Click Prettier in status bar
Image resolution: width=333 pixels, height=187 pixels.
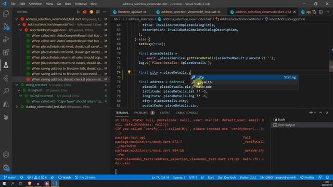[x=308, y=178]
